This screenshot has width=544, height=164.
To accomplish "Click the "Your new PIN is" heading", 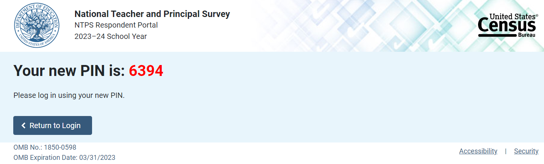I will (69, 71).
